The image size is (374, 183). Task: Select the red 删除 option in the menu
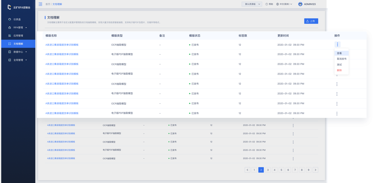coord(339,70)
